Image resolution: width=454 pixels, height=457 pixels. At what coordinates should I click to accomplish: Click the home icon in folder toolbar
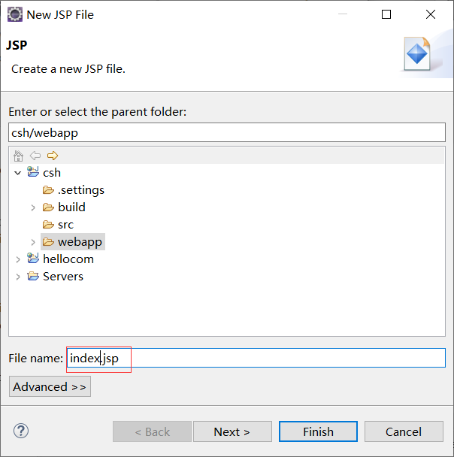point(19,156)
